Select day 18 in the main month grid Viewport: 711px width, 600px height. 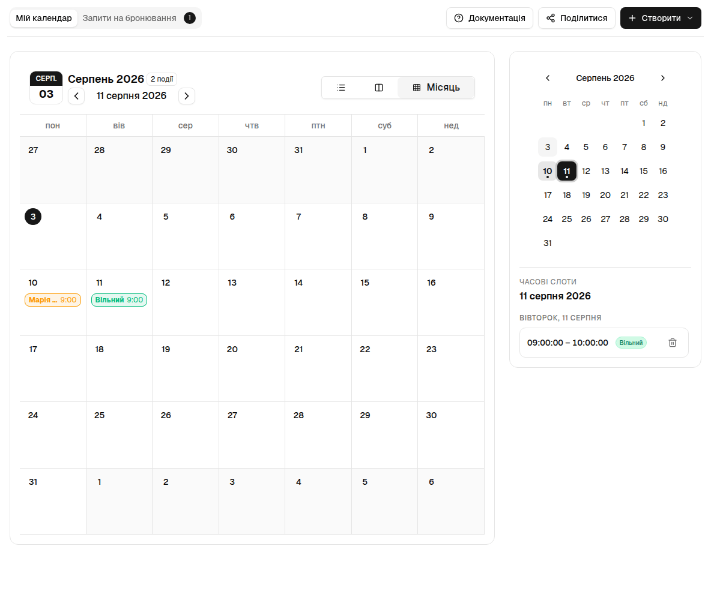tap(99, 349)
